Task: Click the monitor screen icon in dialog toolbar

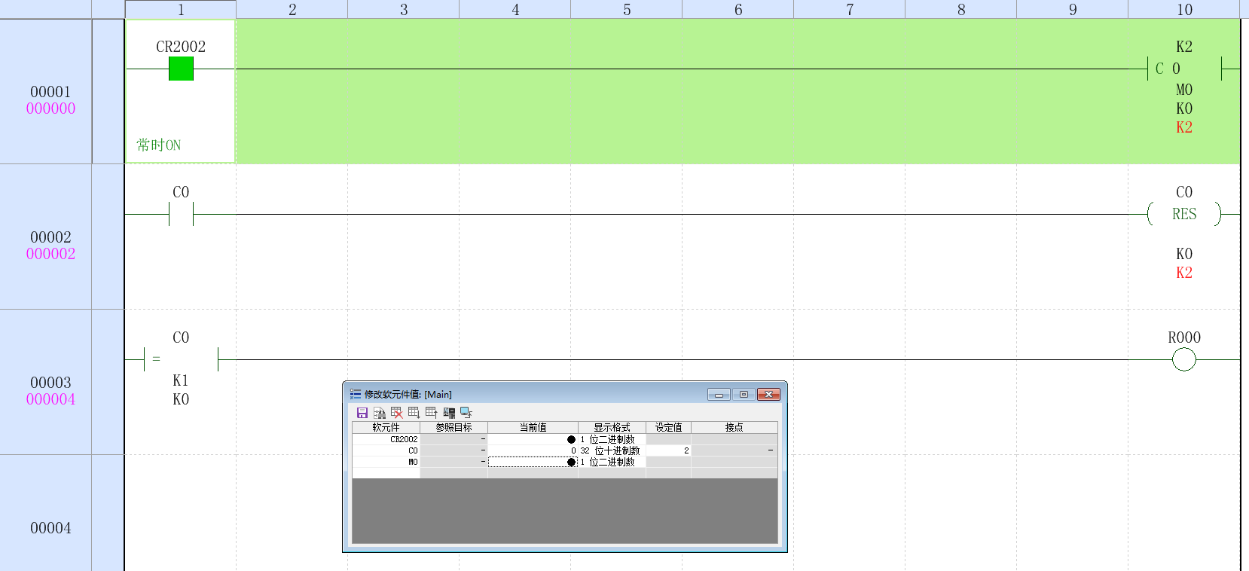Action: [x=466, y=413]
